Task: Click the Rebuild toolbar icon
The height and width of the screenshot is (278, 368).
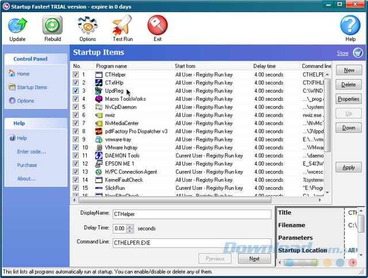Action: pos(52,25)
